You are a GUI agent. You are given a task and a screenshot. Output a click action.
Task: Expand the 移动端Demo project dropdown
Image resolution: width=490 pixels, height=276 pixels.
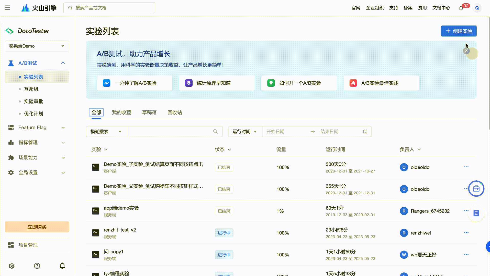[x=37, y=46]
